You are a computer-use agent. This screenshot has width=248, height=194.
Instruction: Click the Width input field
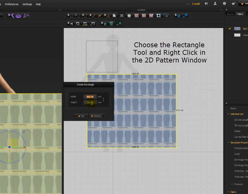[x=90, y=96]
